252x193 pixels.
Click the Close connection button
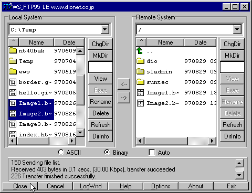[20, 186]
